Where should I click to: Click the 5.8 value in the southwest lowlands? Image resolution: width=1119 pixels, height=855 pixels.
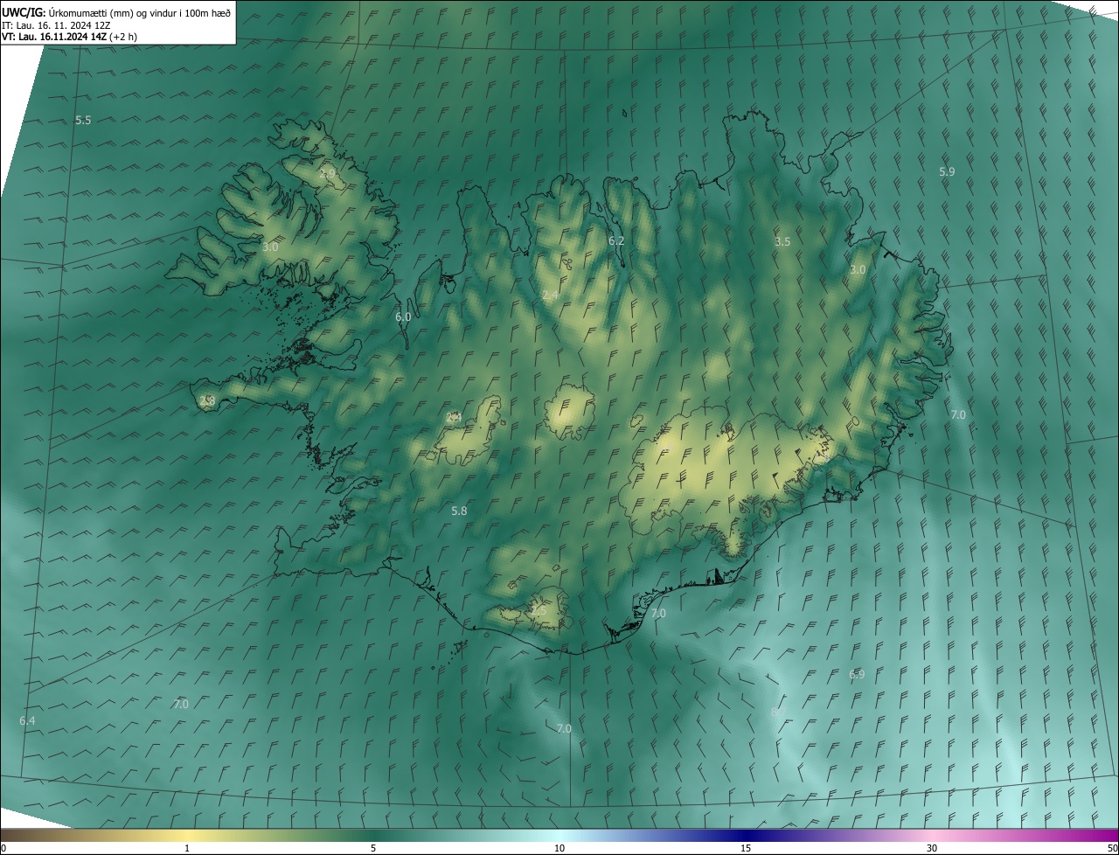point(459,511)
